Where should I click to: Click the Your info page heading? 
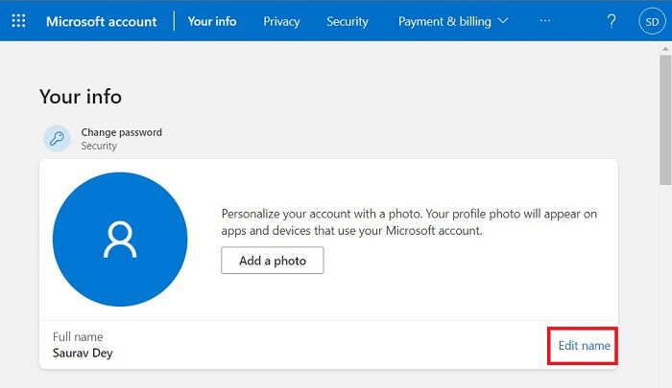(81, 97)
